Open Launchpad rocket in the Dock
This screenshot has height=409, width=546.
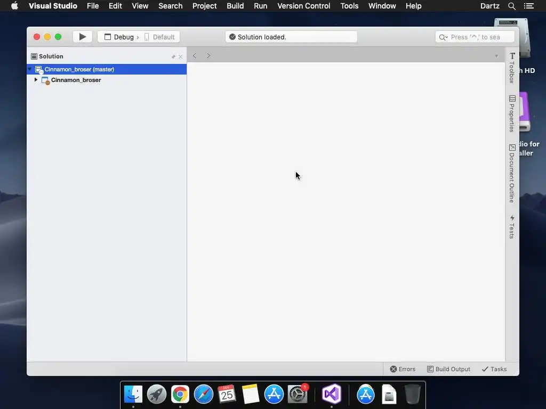point(157,394)
